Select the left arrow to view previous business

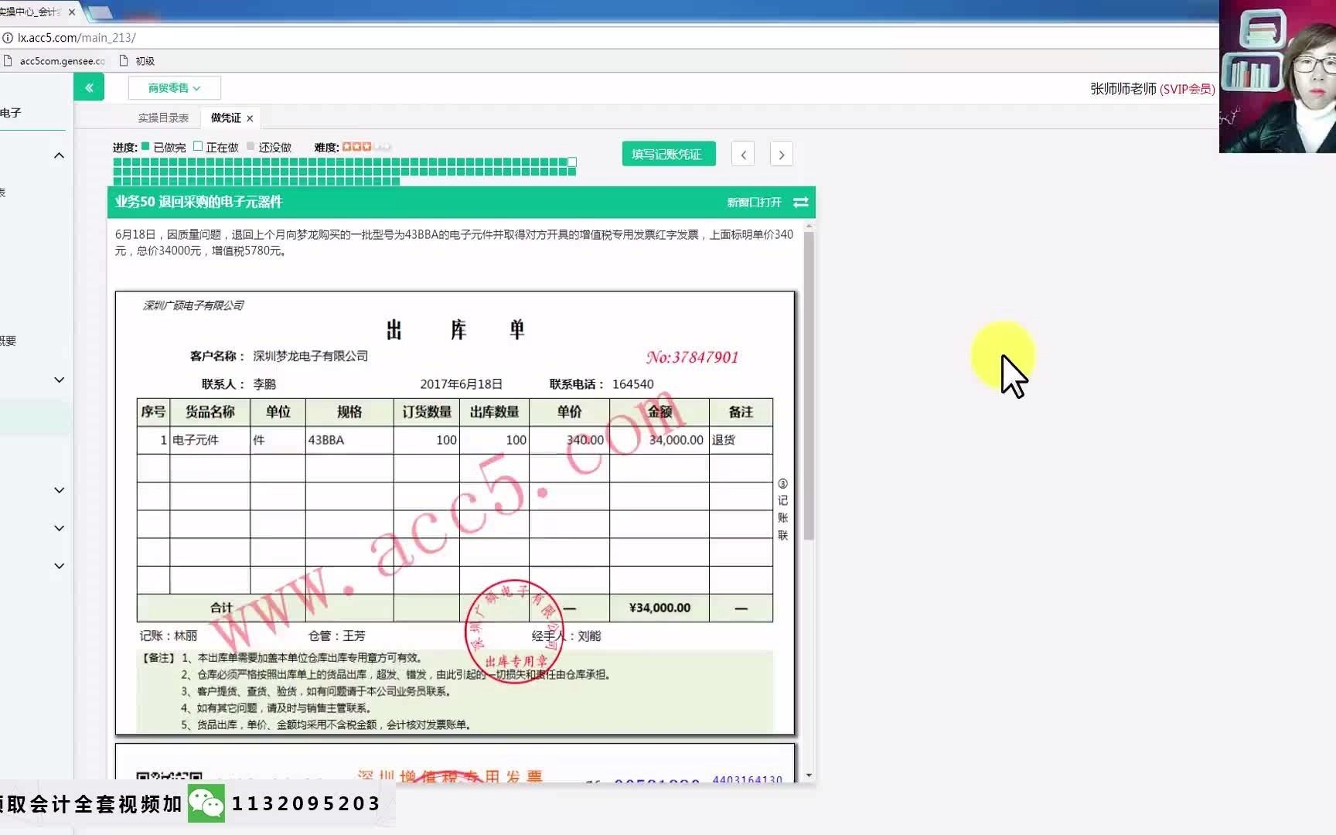coord(742,154)
